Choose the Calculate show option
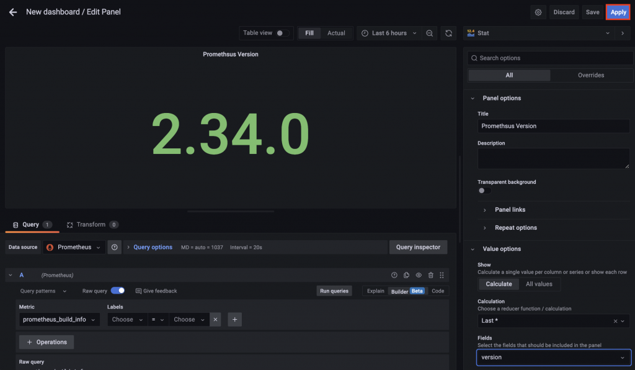 pyautogui.click(x=499, y=284)
